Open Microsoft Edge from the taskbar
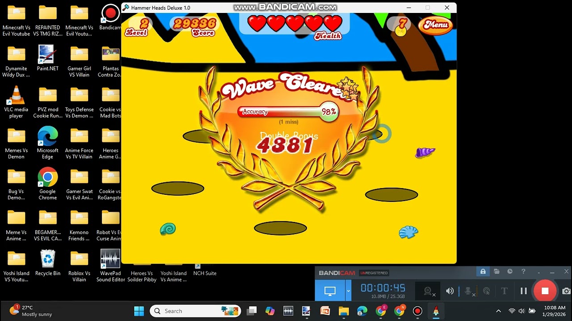 coord(362,311)
